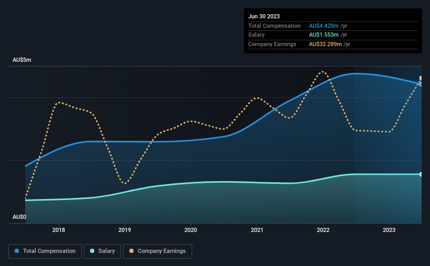Click the AU$1.553m Salary tooltip value
430x266 pixels.
click(x=324, y=35)
